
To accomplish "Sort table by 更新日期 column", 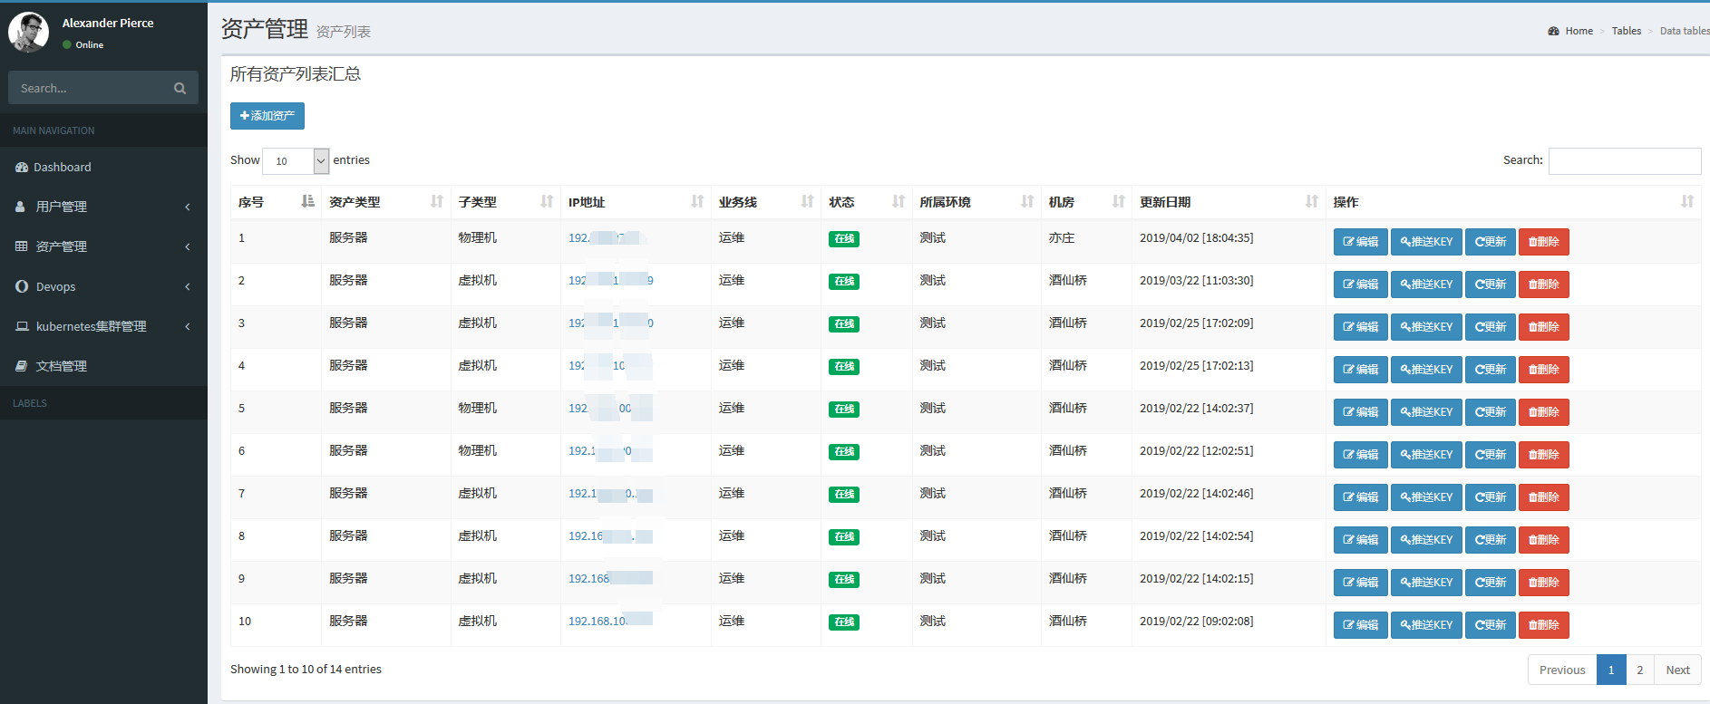I will coord(1229,202).
